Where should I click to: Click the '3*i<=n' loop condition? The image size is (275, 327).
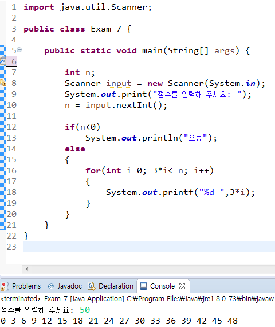click(x=168, y=170)
